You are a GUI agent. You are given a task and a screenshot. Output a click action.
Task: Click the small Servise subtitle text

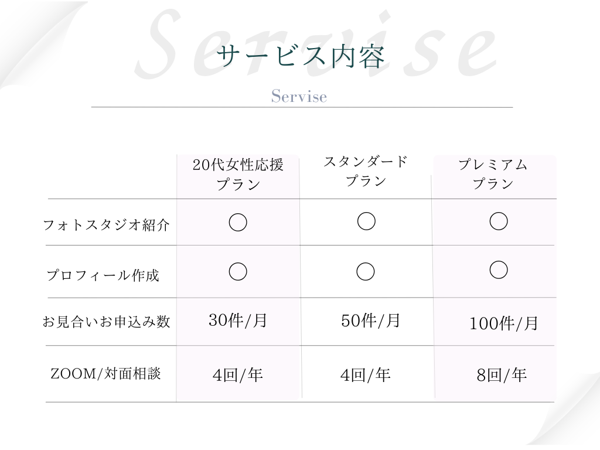(x=299, y=96)
